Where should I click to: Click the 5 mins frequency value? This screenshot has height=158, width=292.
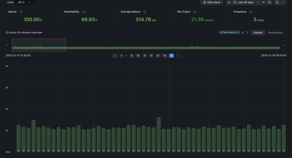[x=259, y=19]
